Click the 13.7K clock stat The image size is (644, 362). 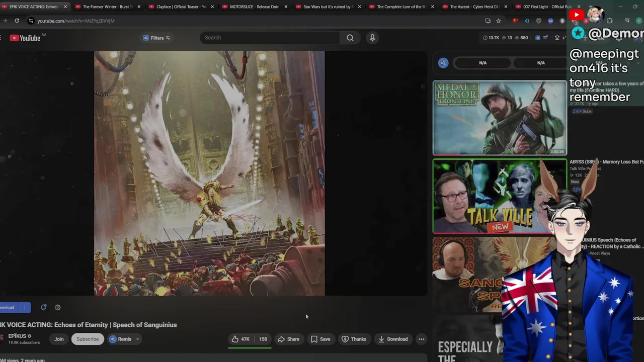491,38
